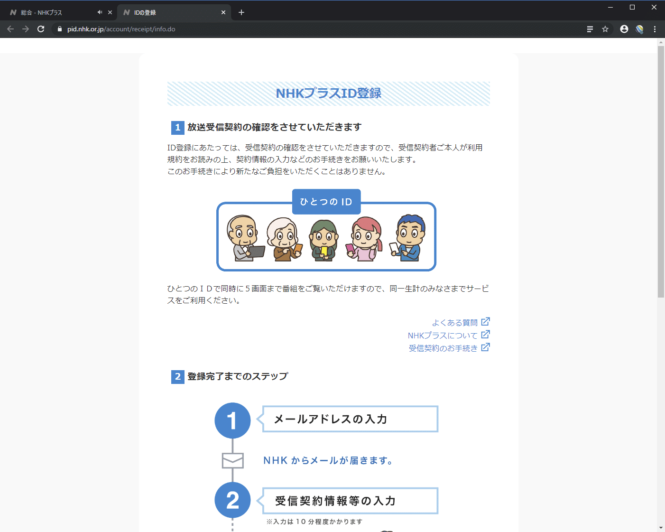The height and width of the screenshot is (532, 665).
Task: Reload the NHK ID registration page
Action: coord(41,29)
